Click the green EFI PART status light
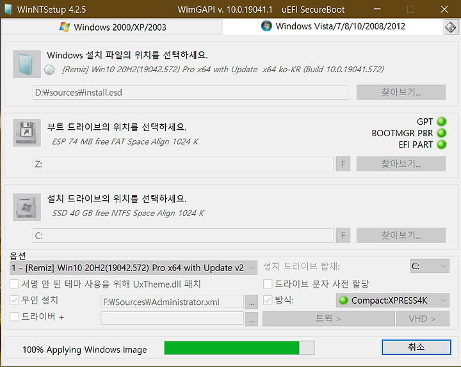 coord(442,144)
